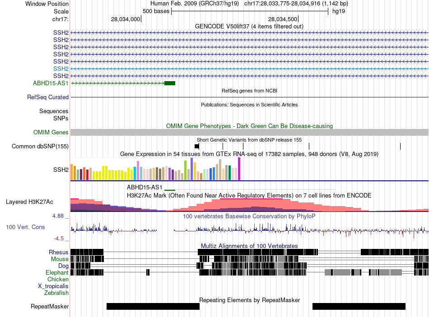Click the Layered H3K27Ac track label
429x317 pixels.
(x=29, y=202)
